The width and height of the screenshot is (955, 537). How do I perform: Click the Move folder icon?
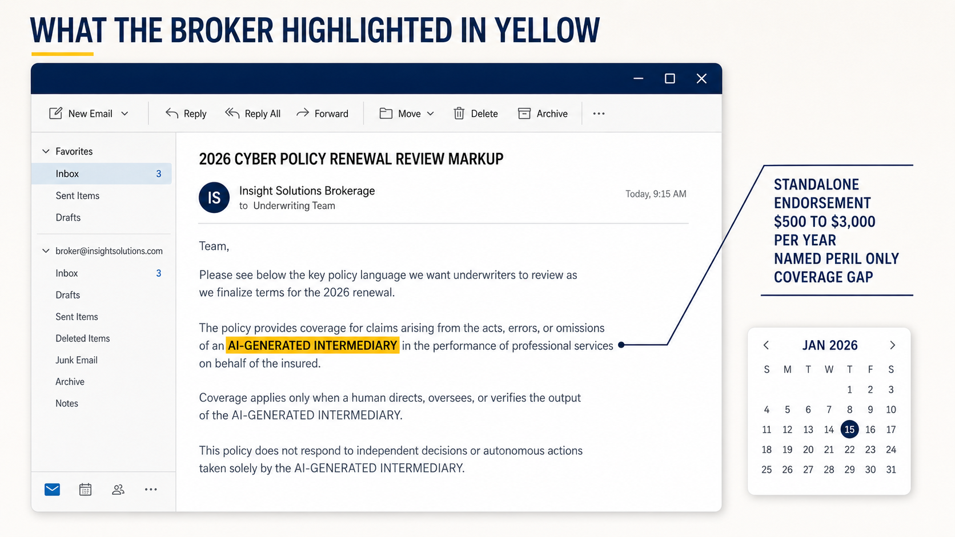[x=386, y=114]
